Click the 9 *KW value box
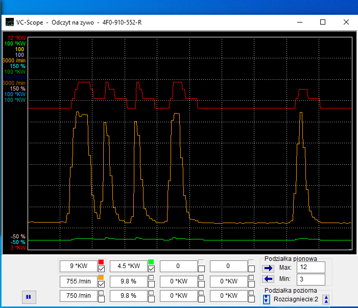 click(78, 266)
